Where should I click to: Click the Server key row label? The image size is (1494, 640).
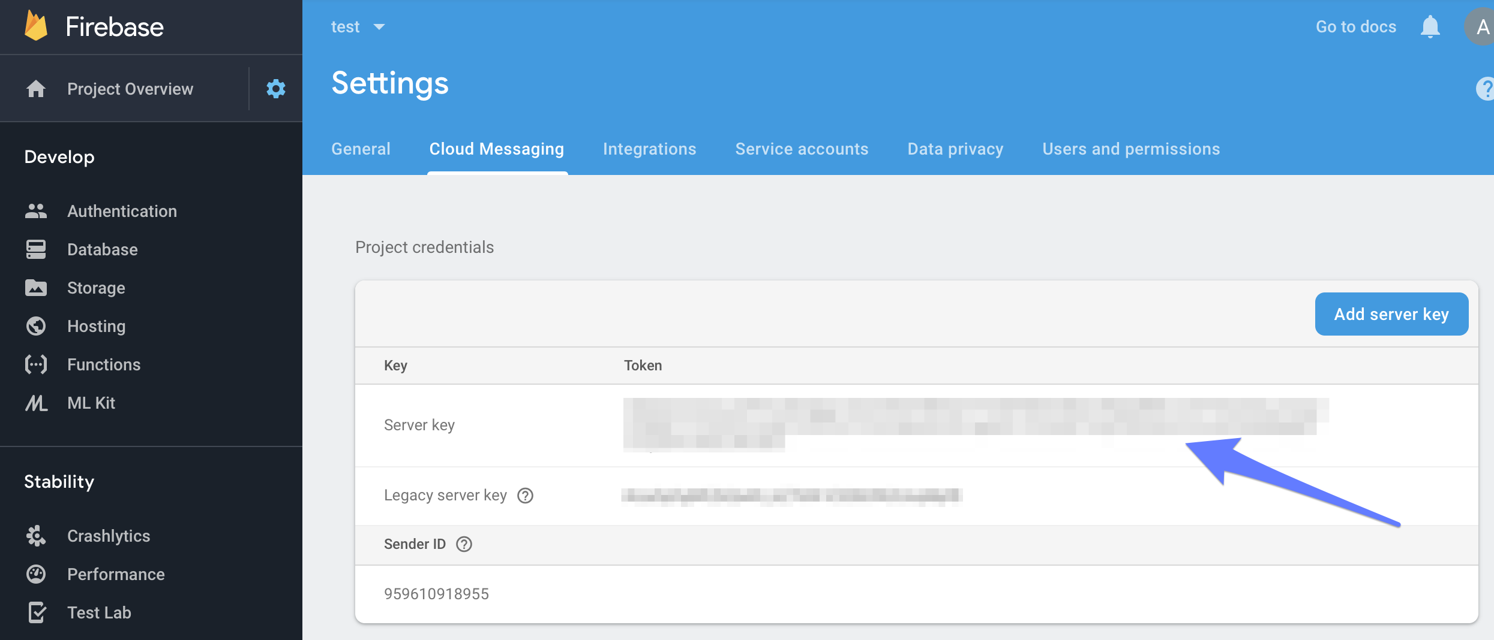(x=419, y=425)
